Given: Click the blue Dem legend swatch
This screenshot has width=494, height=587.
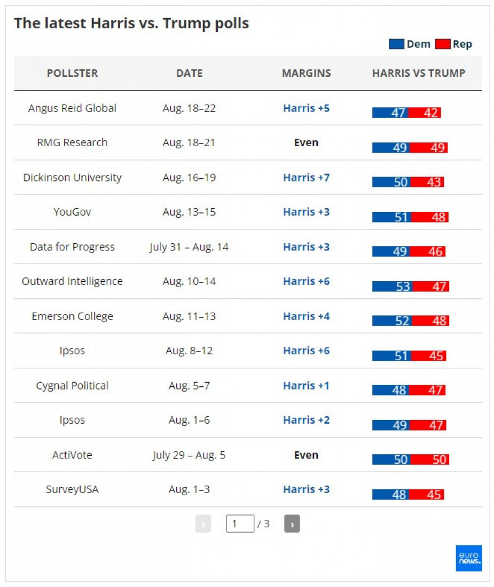Looking at the screenshot, I should 396,44.
